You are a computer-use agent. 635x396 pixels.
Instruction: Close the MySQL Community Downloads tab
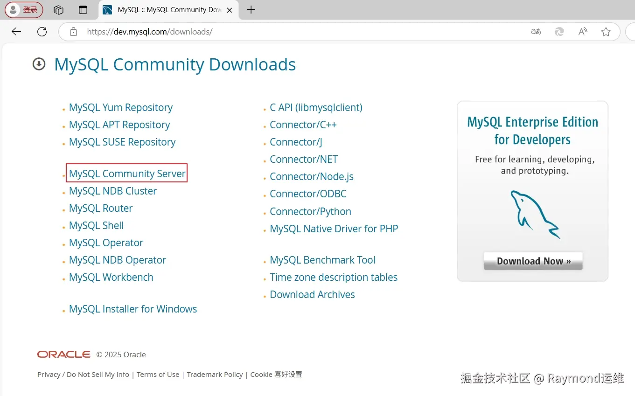point(230,10)
